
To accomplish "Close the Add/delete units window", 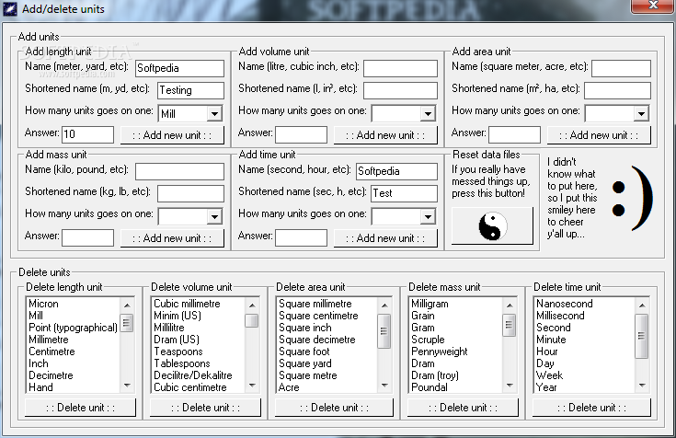I will [x=653, y=6].
